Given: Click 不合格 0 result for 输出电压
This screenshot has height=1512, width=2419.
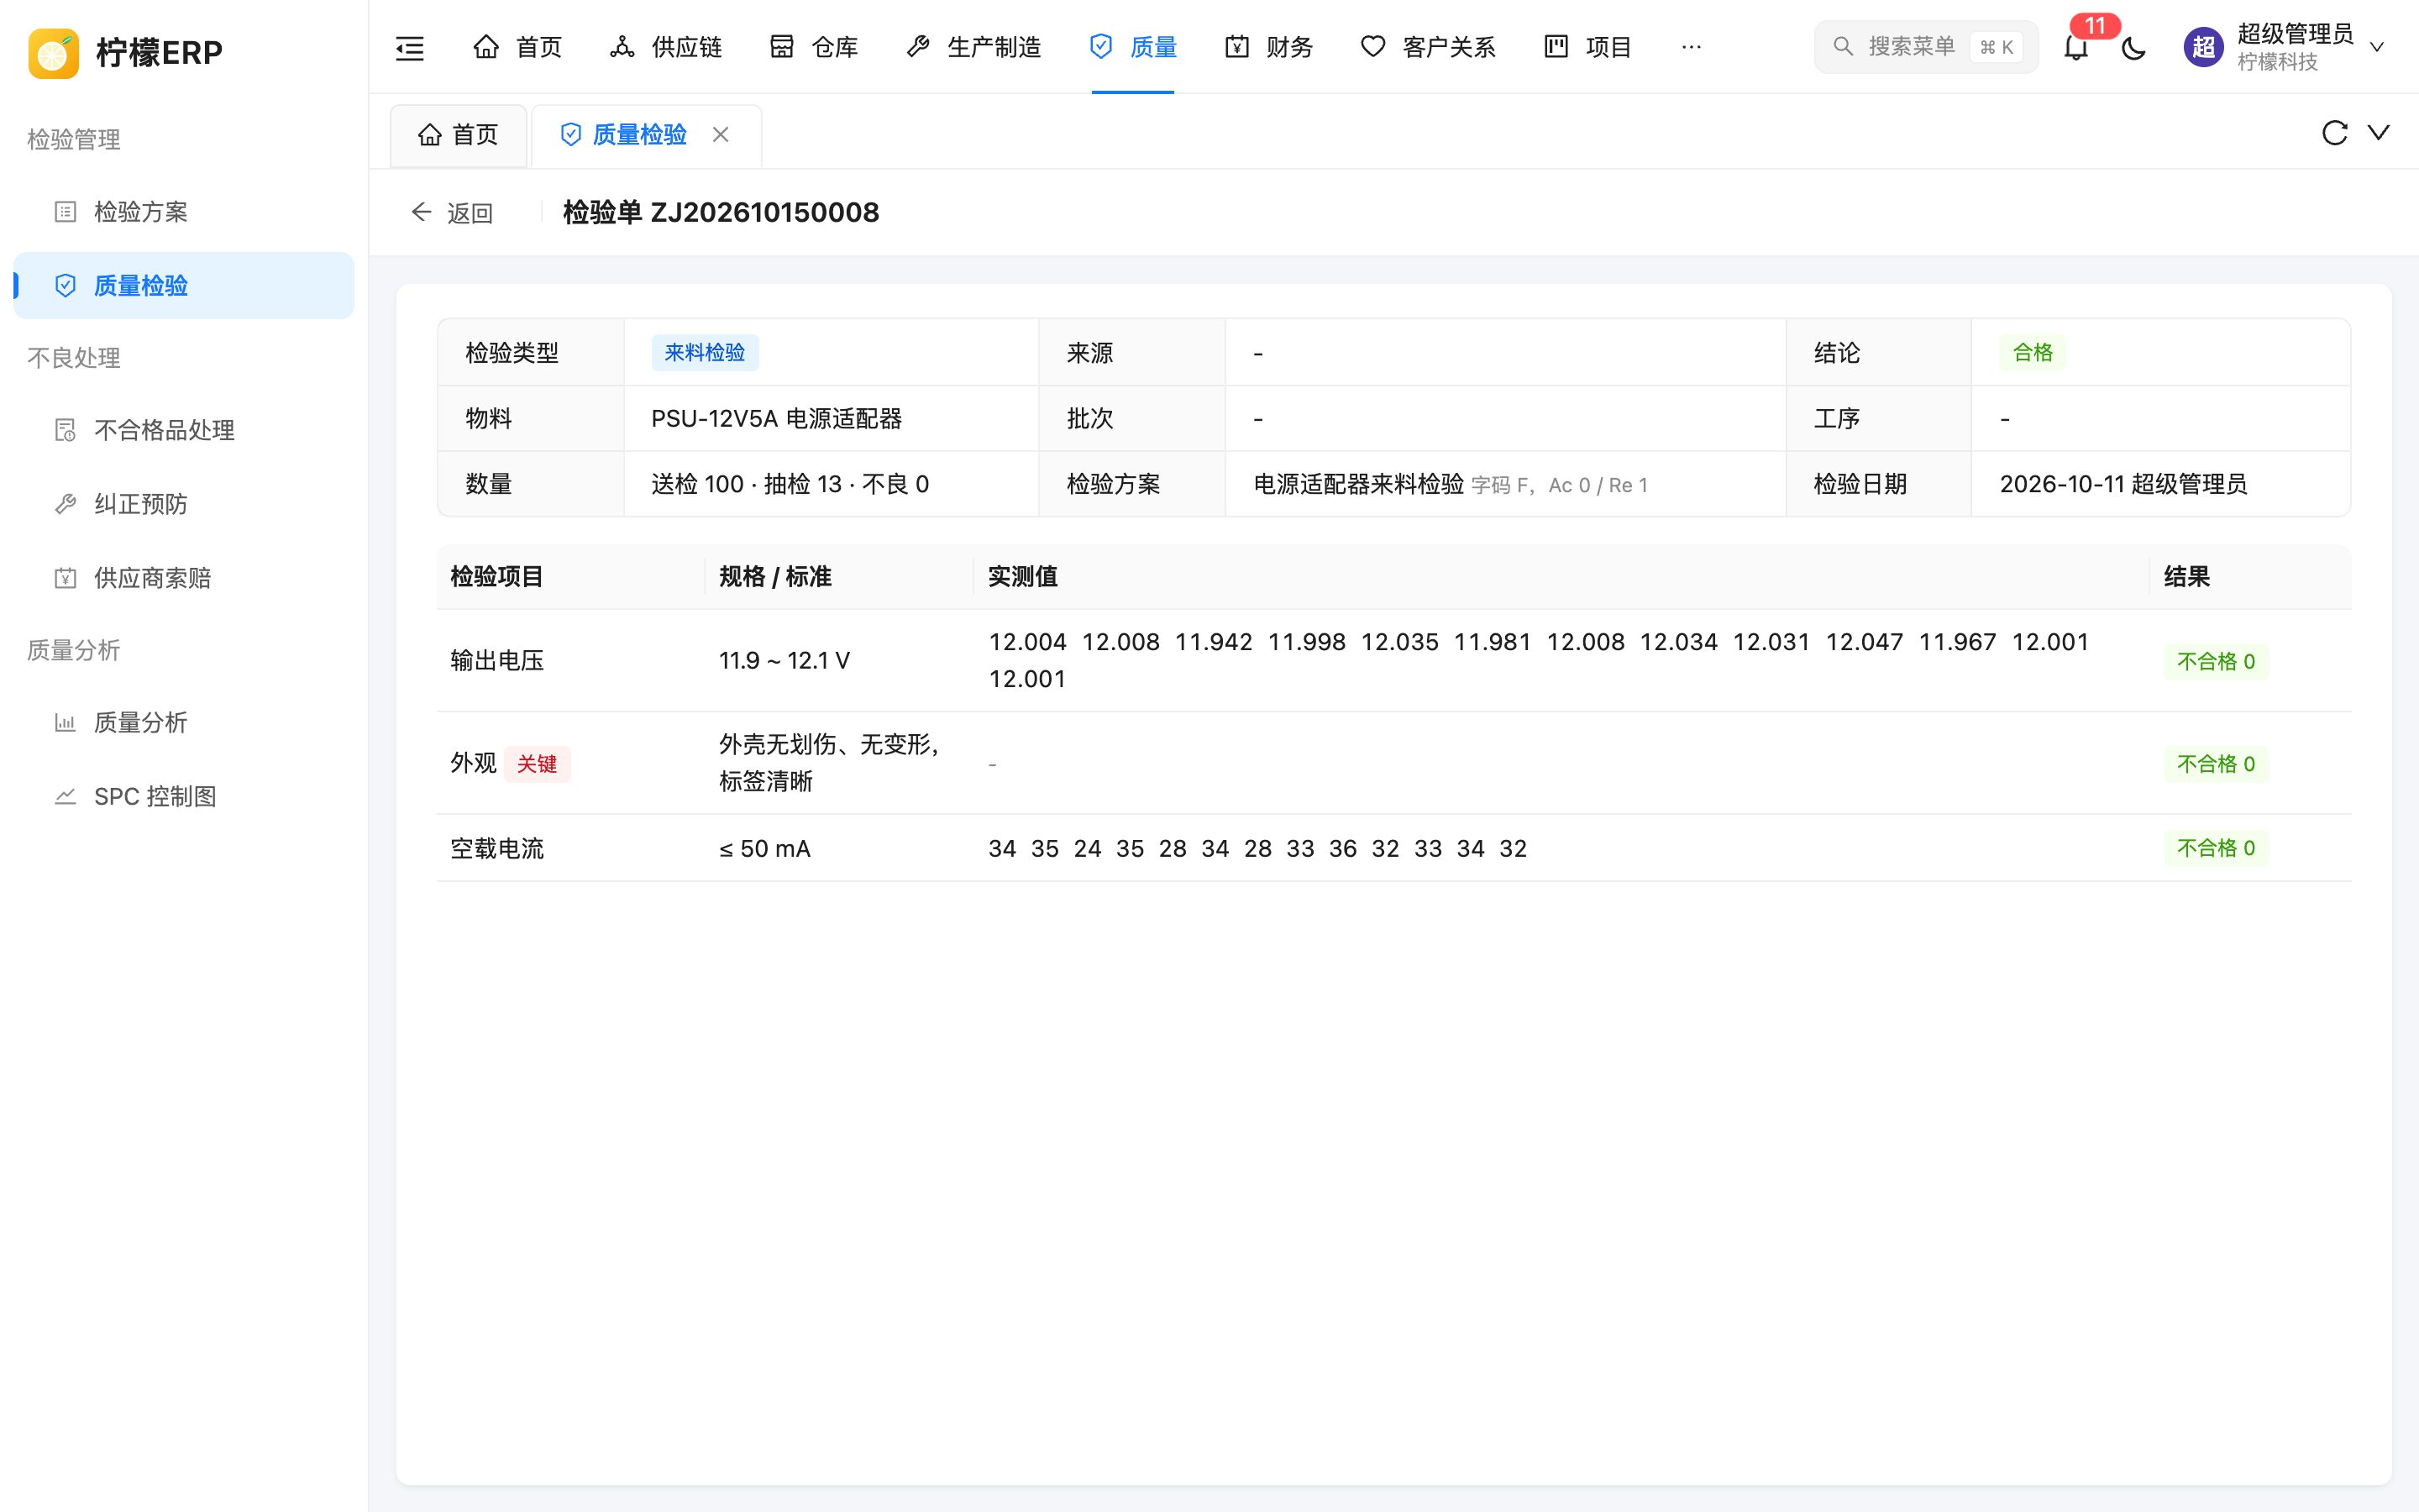Looking at the screenshot, I should pyautogui.click(x=2215, y=662).
